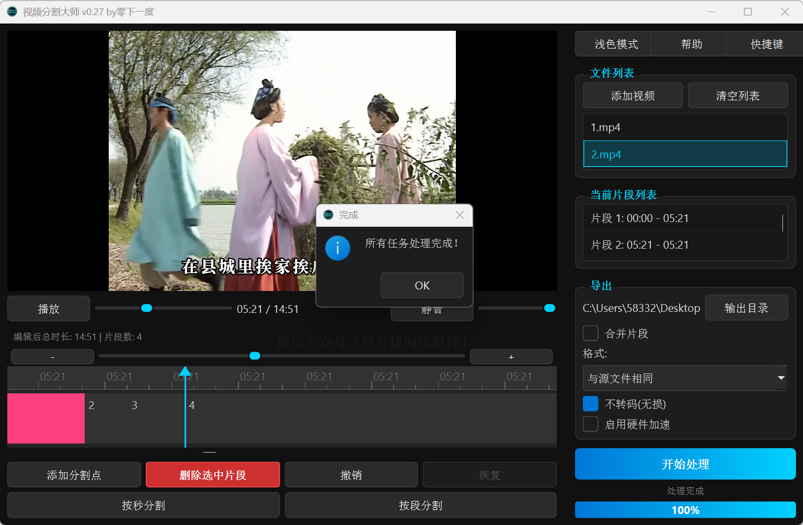Click 开始处理 to start processing
This screenshot has width=803, height=525.
pyautogui.click(x=685, y=464)
